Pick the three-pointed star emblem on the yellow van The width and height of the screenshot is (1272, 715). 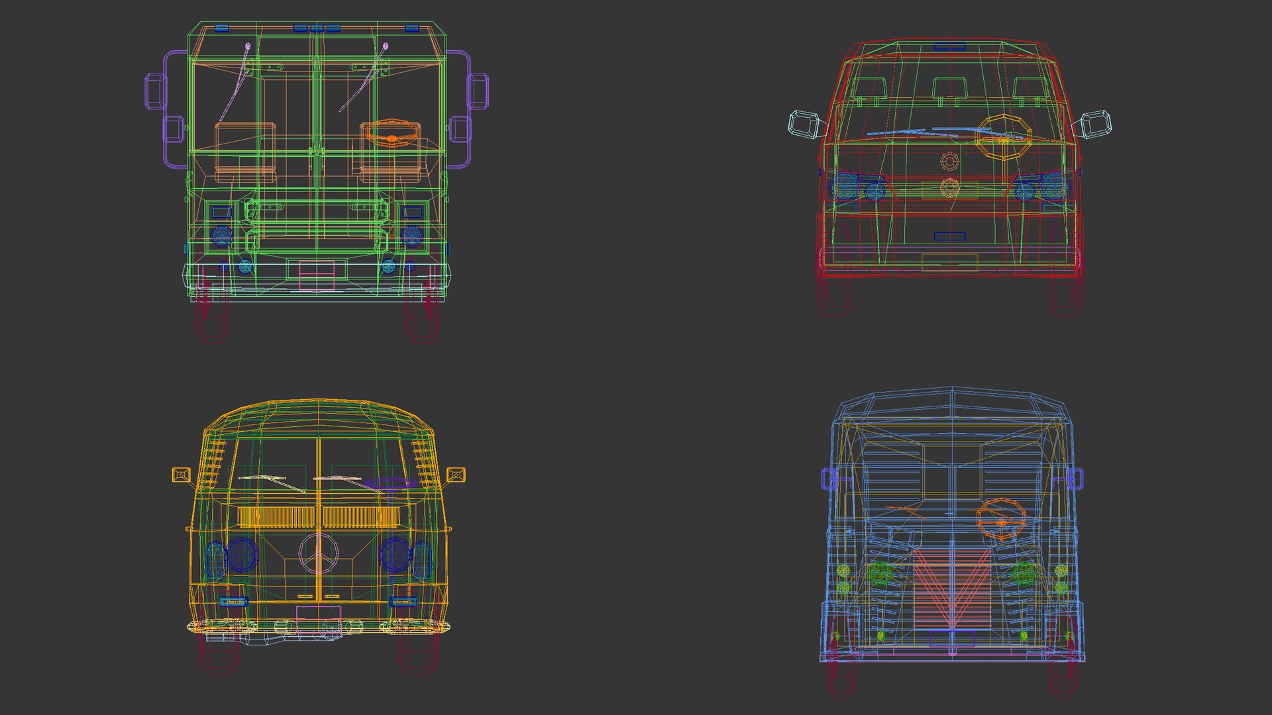(319, 553)
